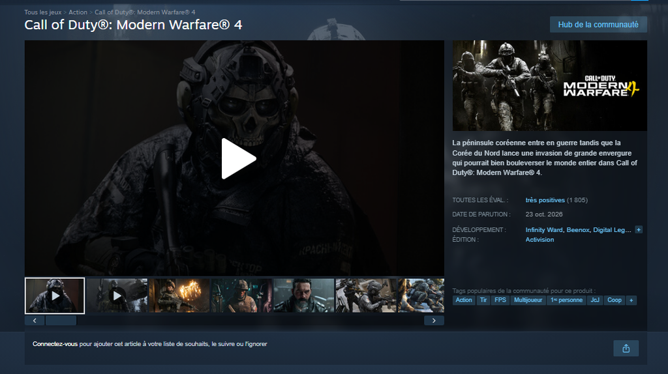
Task: Go to Tous les jeux breadcrumb
Action: click(x=42, y=12)
